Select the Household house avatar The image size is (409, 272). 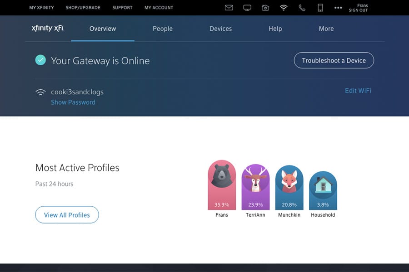pos(323,185)
